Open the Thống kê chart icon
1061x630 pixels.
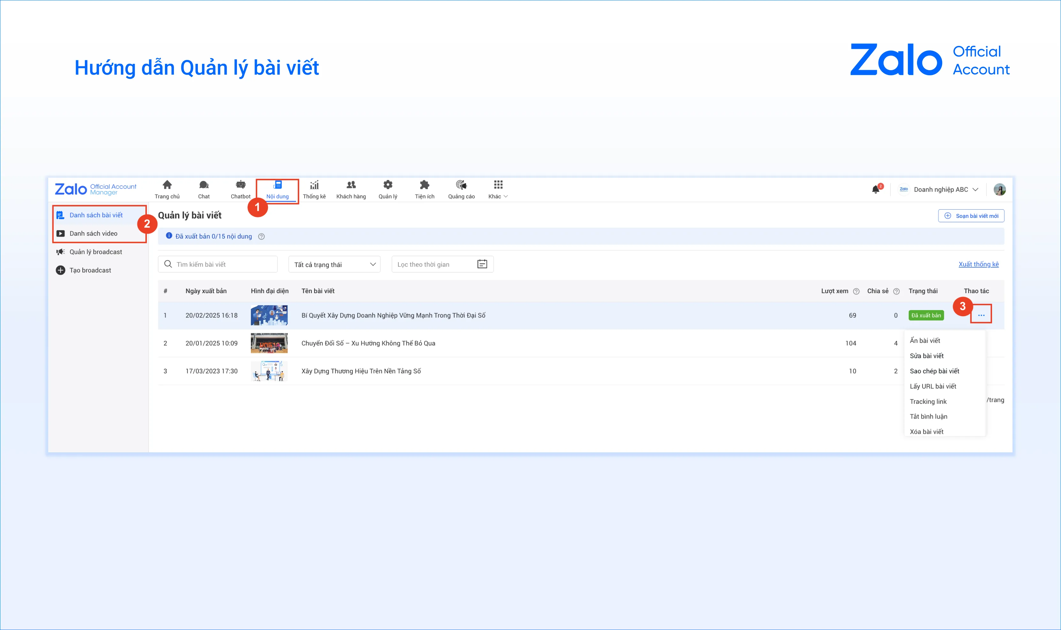tap(314, 185)
